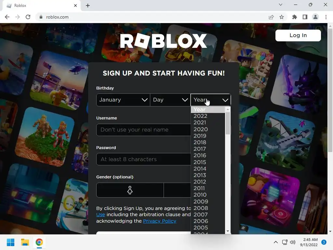The height and width of the screenshot is (250, 333).
Task: Open the notification badge showing 3
Action: click(324, 242)
